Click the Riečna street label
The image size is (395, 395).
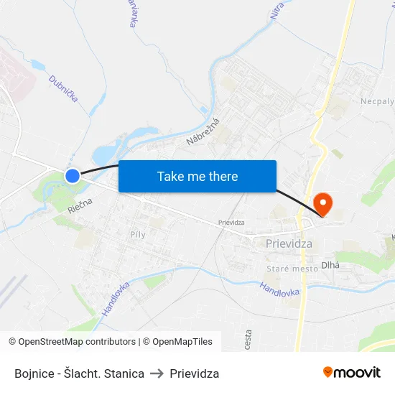coord(80,206)
